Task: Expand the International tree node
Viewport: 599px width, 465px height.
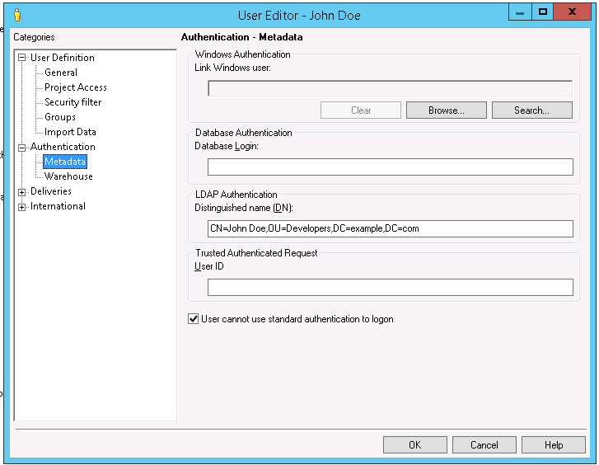Action: coord(22,206)
